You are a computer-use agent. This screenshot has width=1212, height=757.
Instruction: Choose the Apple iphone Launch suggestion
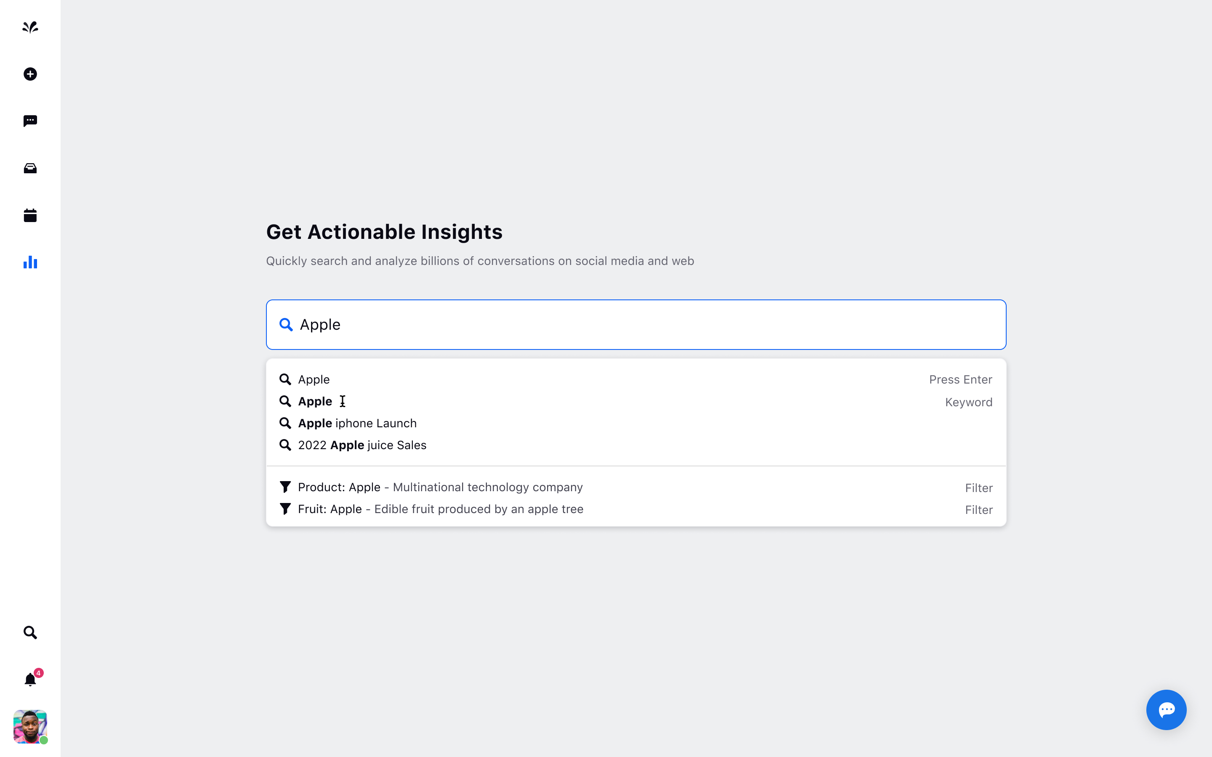[x=356, y=423]
